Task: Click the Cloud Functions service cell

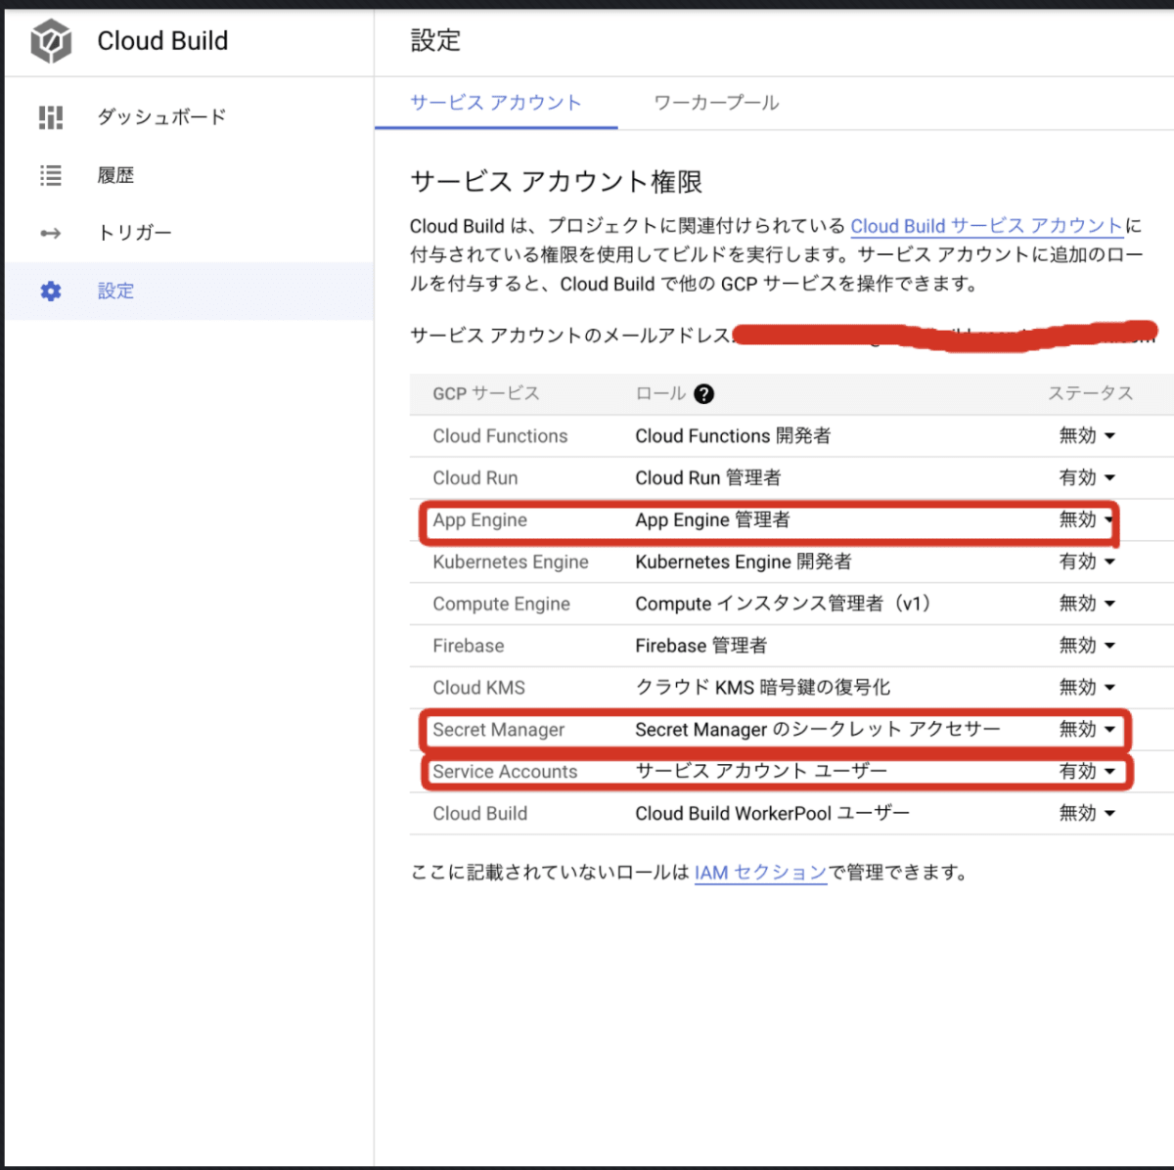Action: pos(500,436)
